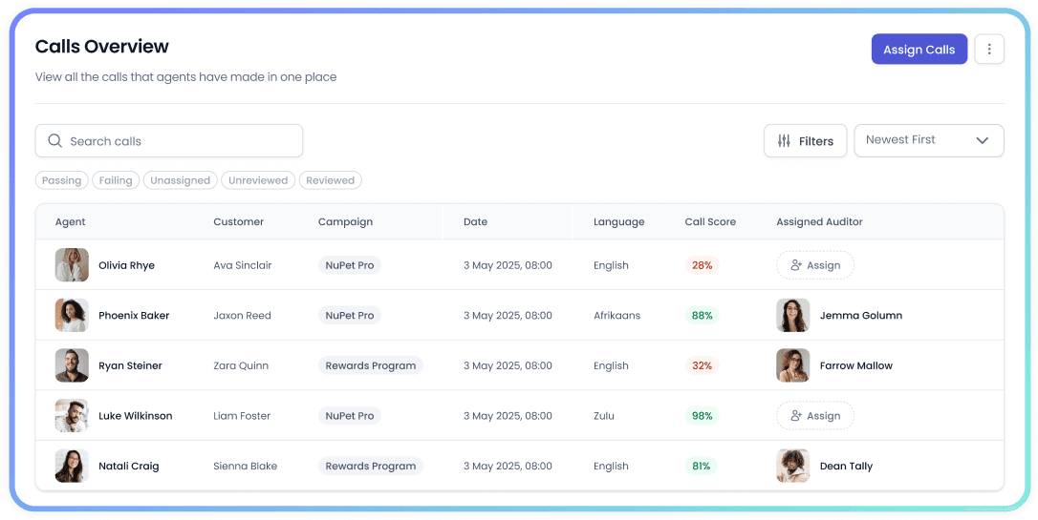The height and width of the screenshot is (520, 1038).
Task: Click the Date column header
Action: point(475,222)
